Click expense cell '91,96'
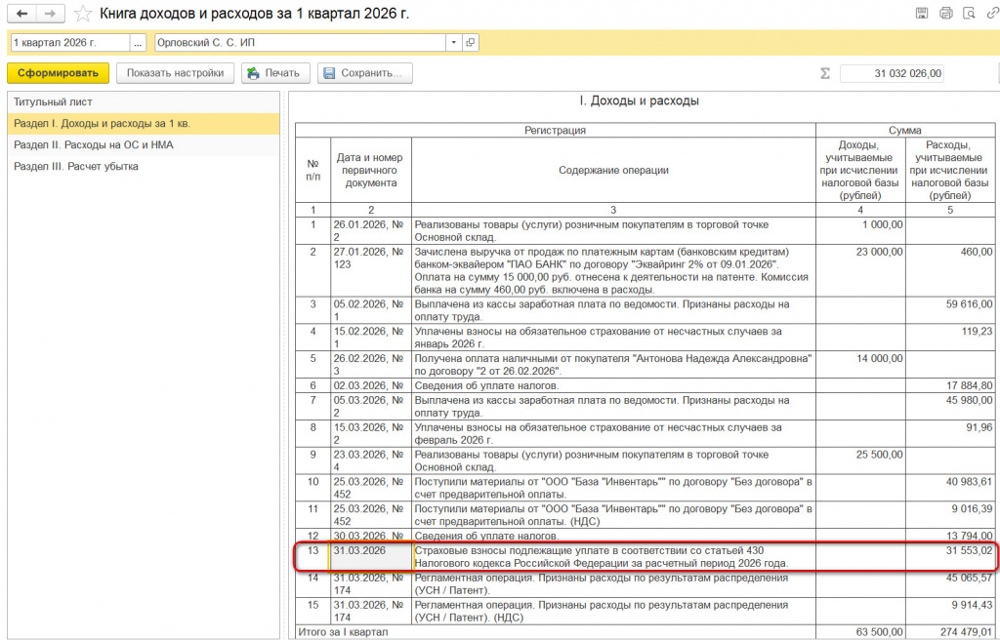This screenshot has width=1000, height=640. click(950, 433)
